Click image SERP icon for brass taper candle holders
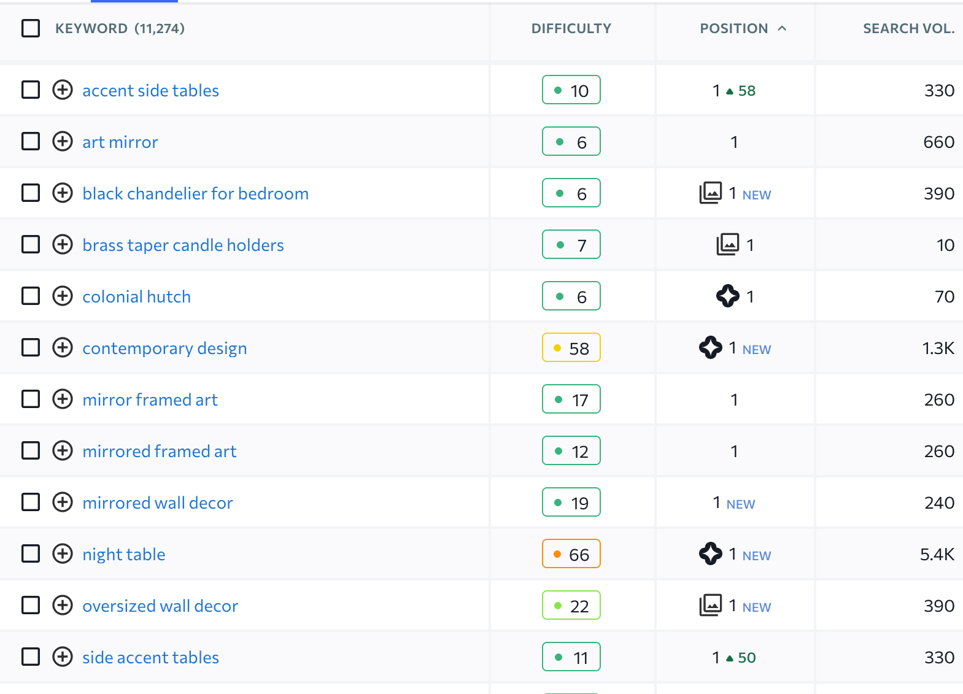The width and height of the screenshot is (963, 694). 728,244
